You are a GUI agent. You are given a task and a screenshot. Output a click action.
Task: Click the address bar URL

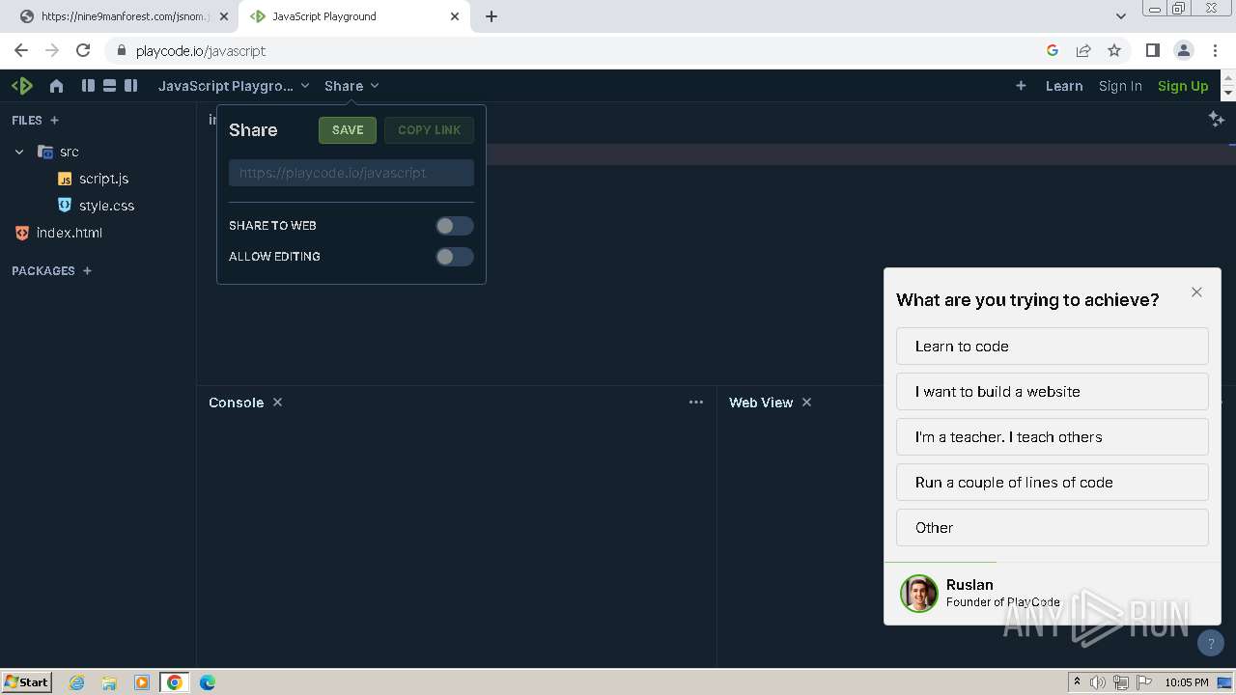coord(201,50)
